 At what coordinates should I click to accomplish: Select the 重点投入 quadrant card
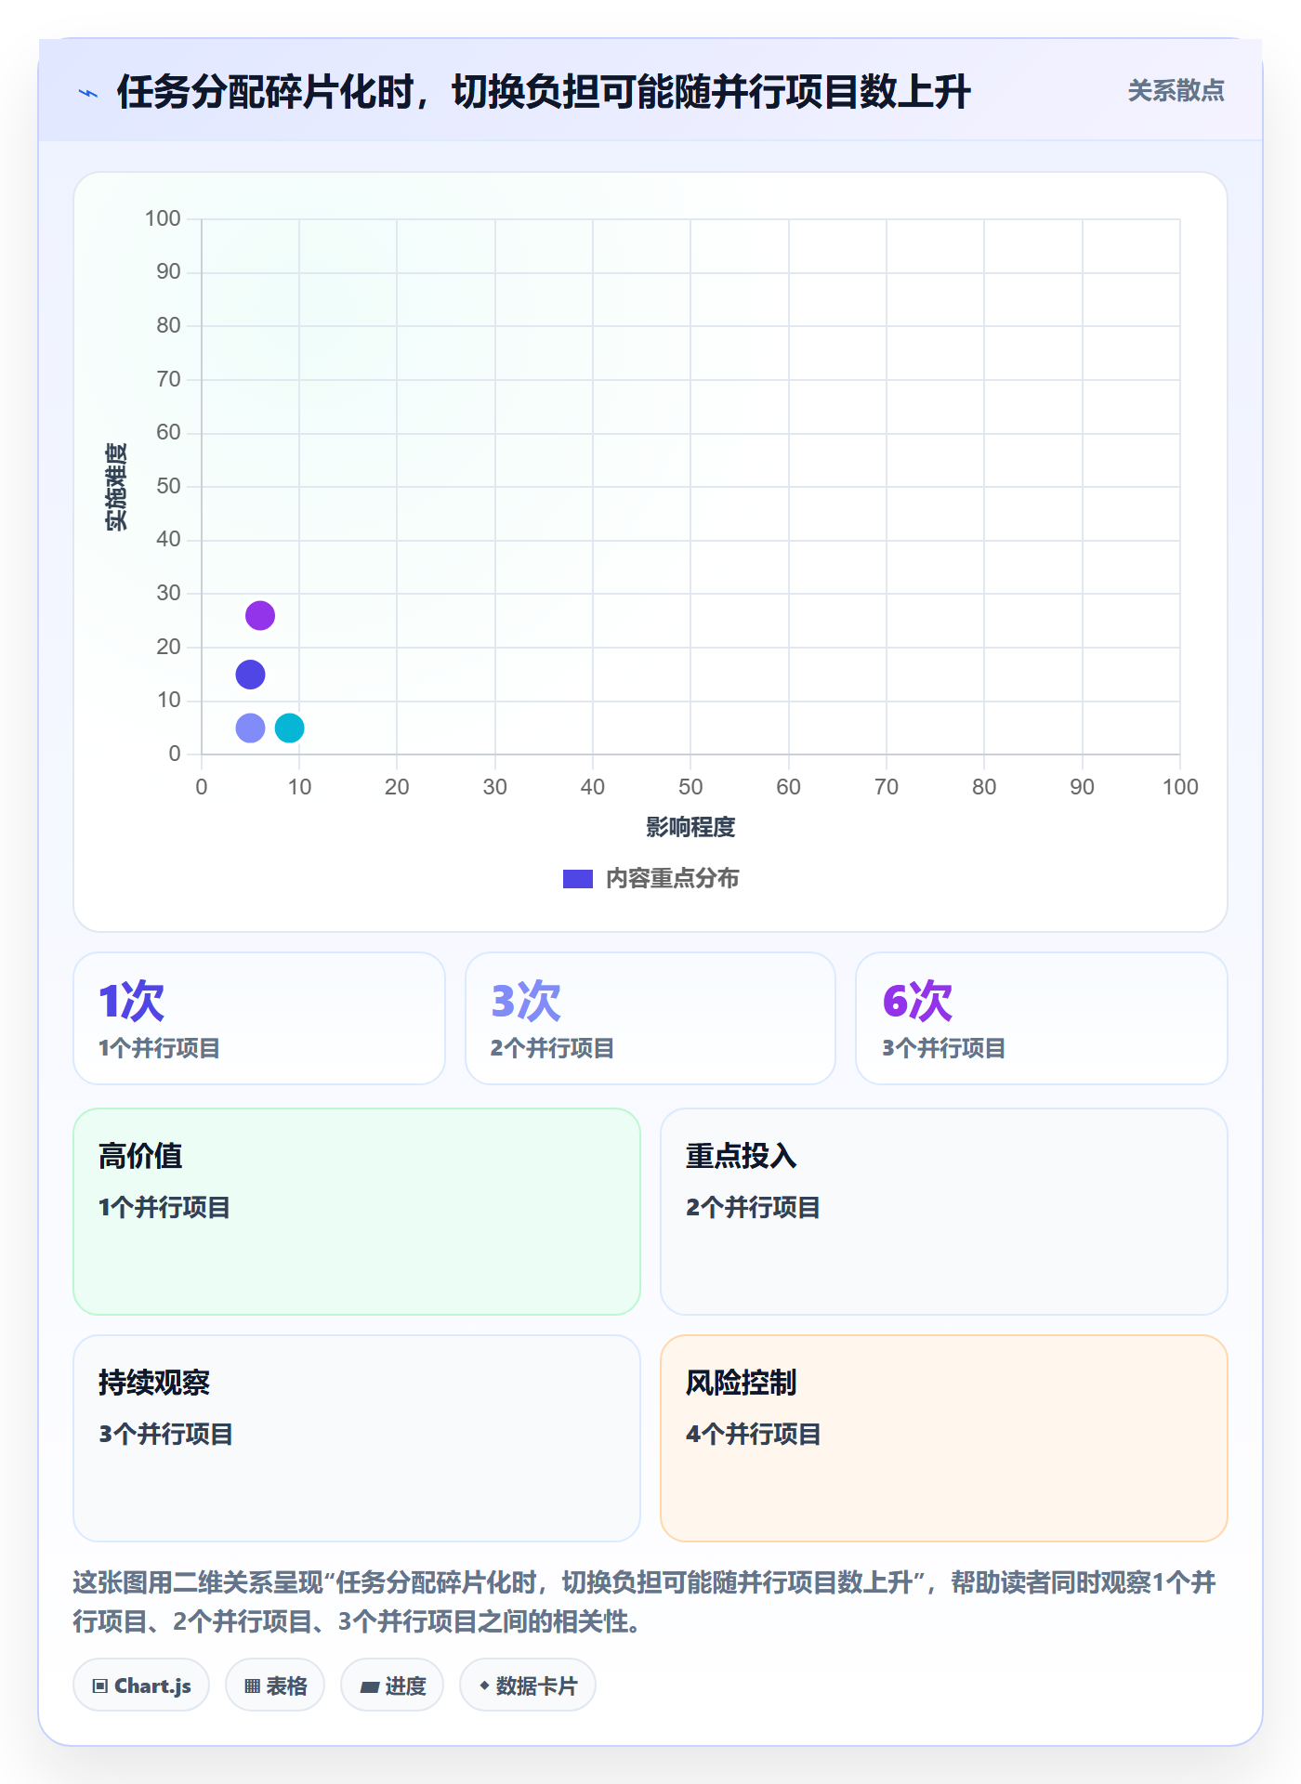tap(944, 1212)
